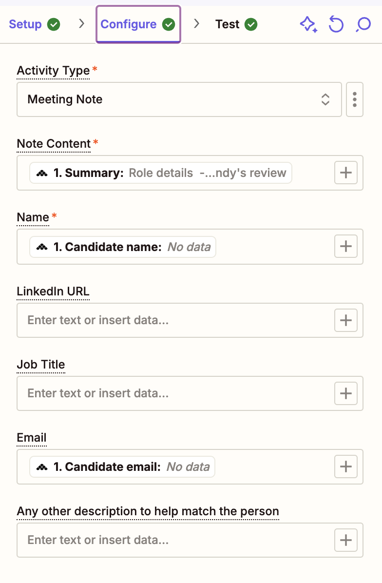The height and width of the screenshot is (583, 382).
Task: Focus the LinkedIn URL text field
Action: tap(174, 320)
